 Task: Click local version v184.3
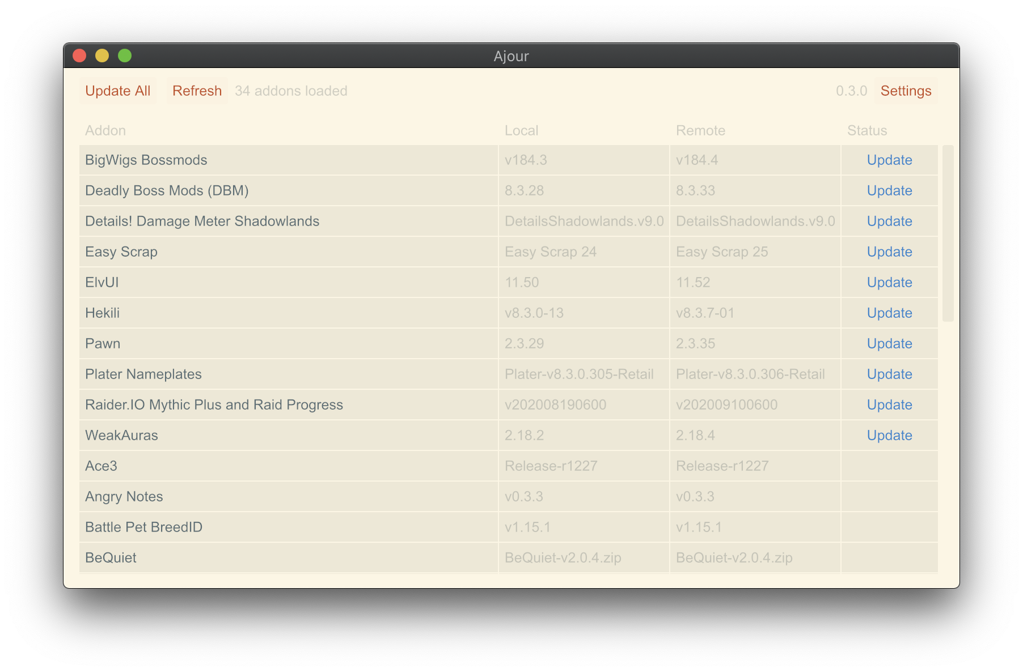(x=526, y=160)
